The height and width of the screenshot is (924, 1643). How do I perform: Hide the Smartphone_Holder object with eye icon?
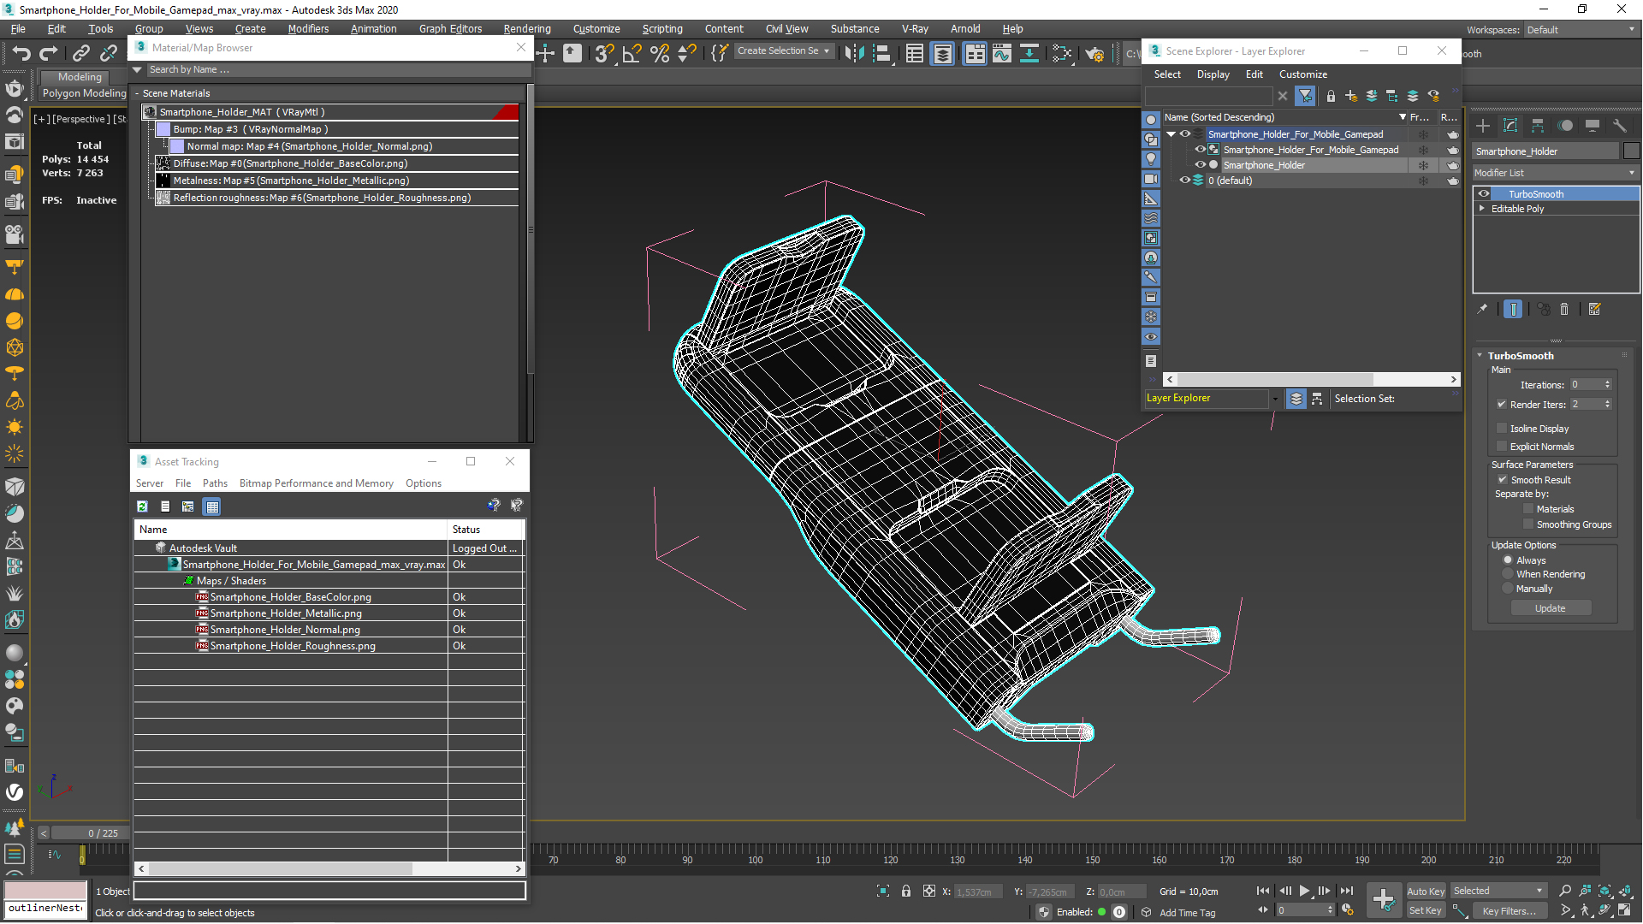tap(1200, 165)
